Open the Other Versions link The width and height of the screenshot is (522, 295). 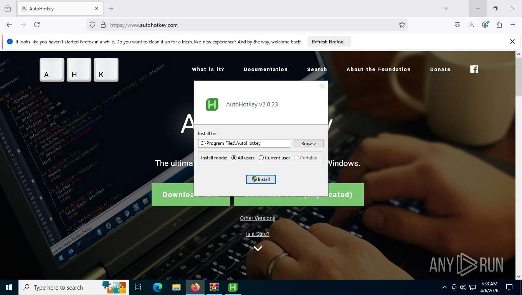tap(258, 218)
